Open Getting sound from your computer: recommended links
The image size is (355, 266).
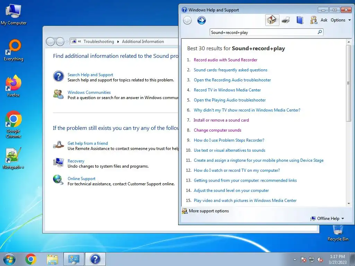(245, 180)
